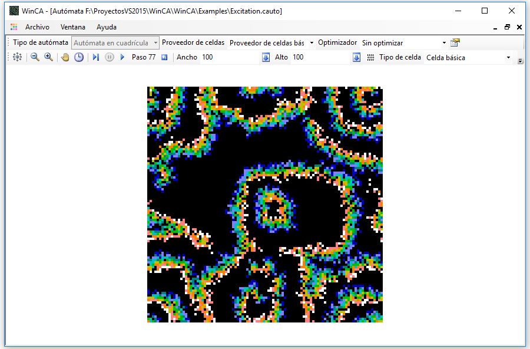Click the properties icon next to Optimizador
This screenshot has width=530, height=349.
tap(455, 42)
